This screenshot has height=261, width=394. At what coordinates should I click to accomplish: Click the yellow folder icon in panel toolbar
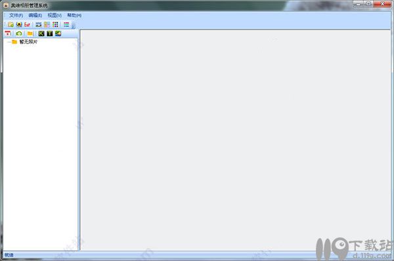[x=30, y=33]
